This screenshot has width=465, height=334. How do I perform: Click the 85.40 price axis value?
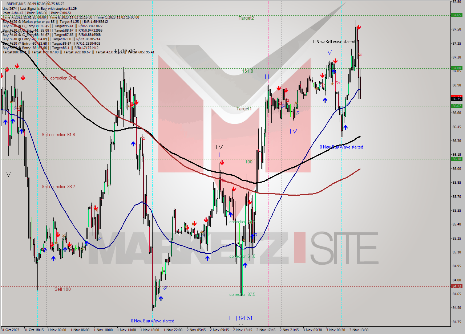[x=457, y=224]
